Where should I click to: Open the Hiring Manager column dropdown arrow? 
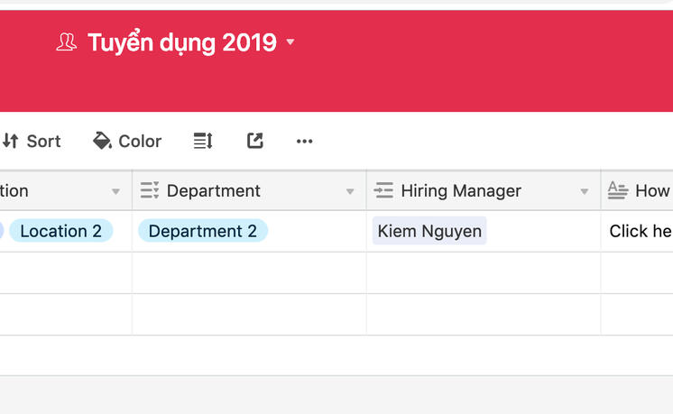[585, 191]
